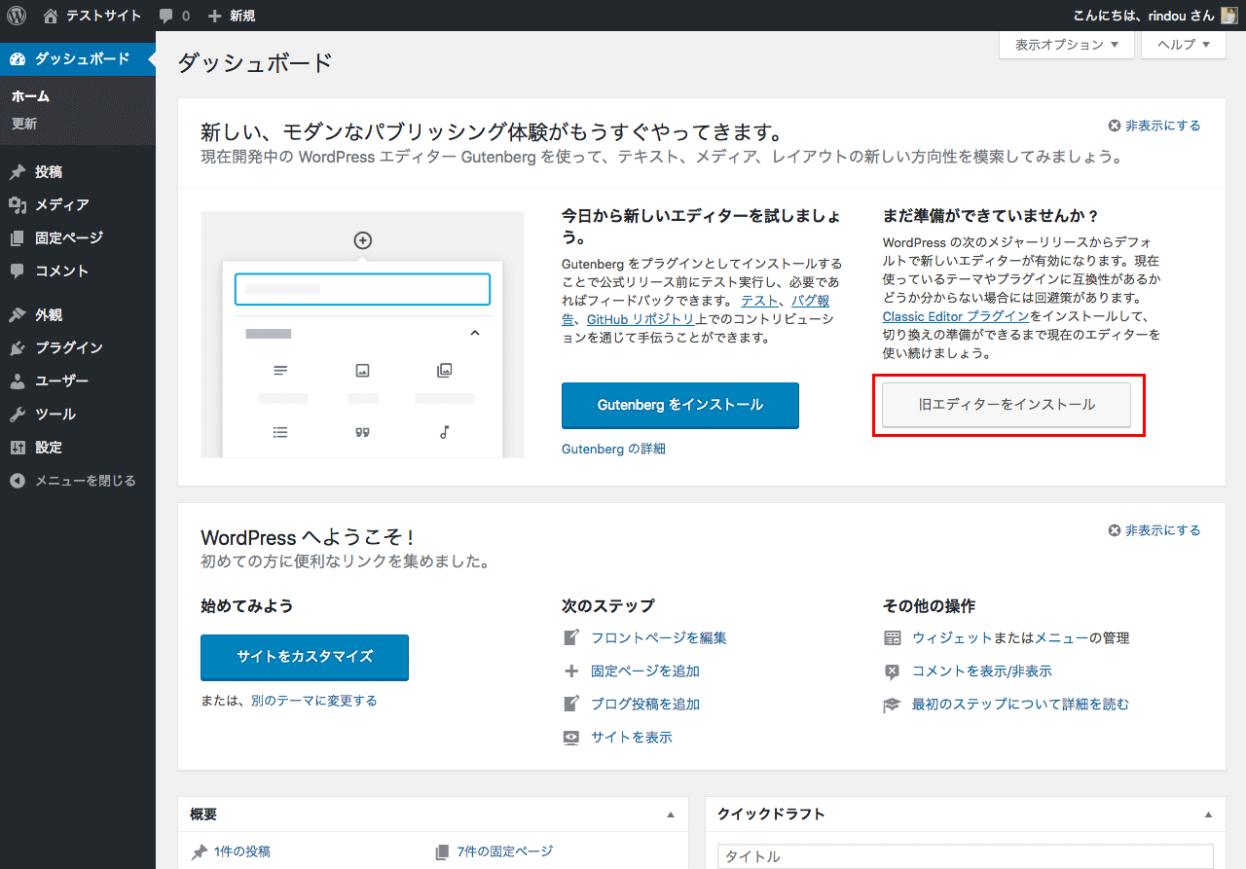This screenshot has width=1246, height=869.
Task: Open the 最初のステップについて詳細を読む link
Action: (1020, 705)
